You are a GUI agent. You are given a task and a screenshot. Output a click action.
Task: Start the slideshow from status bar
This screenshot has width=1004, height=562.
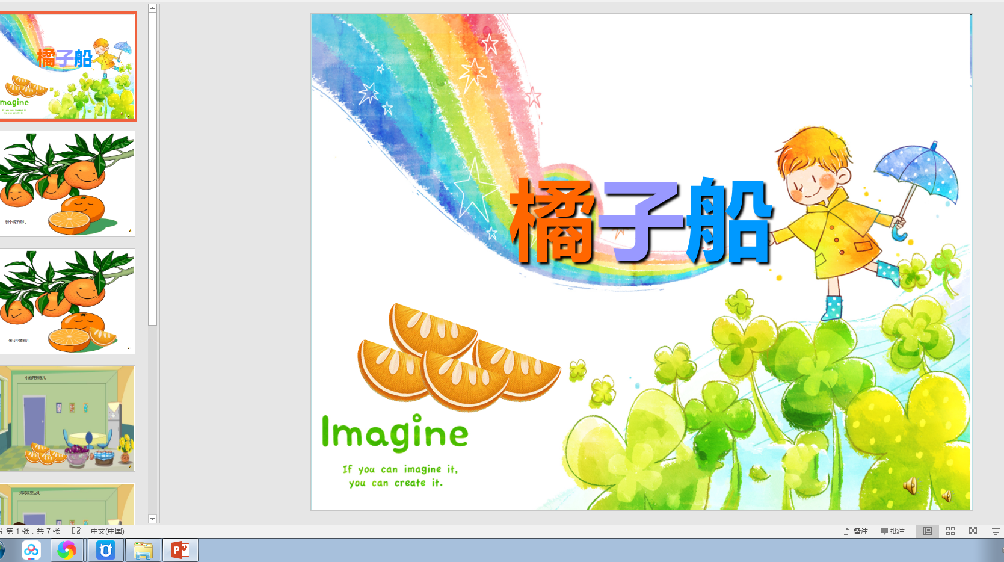(x=996, y=531)
